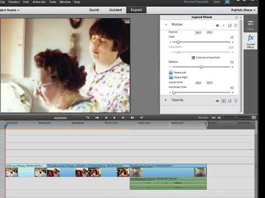Image resolution: width=265 pixels, height=198 pixels.
Task: Click the Anchor Point Y value
Action: tap(210, 82)
